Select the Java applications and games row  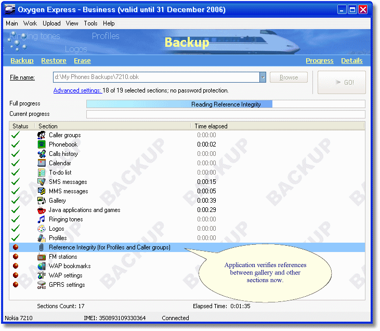point(187,210)
